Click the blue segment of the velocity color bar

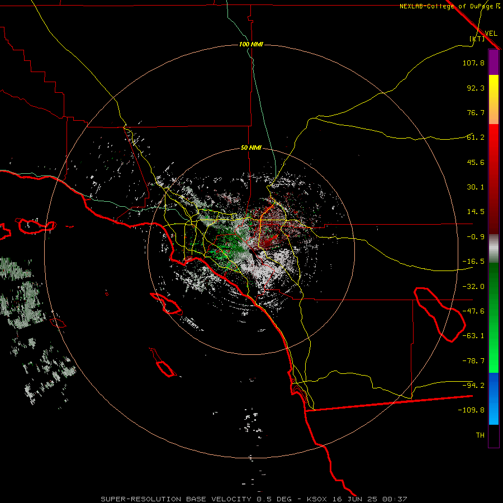click(x=493, y=398)
